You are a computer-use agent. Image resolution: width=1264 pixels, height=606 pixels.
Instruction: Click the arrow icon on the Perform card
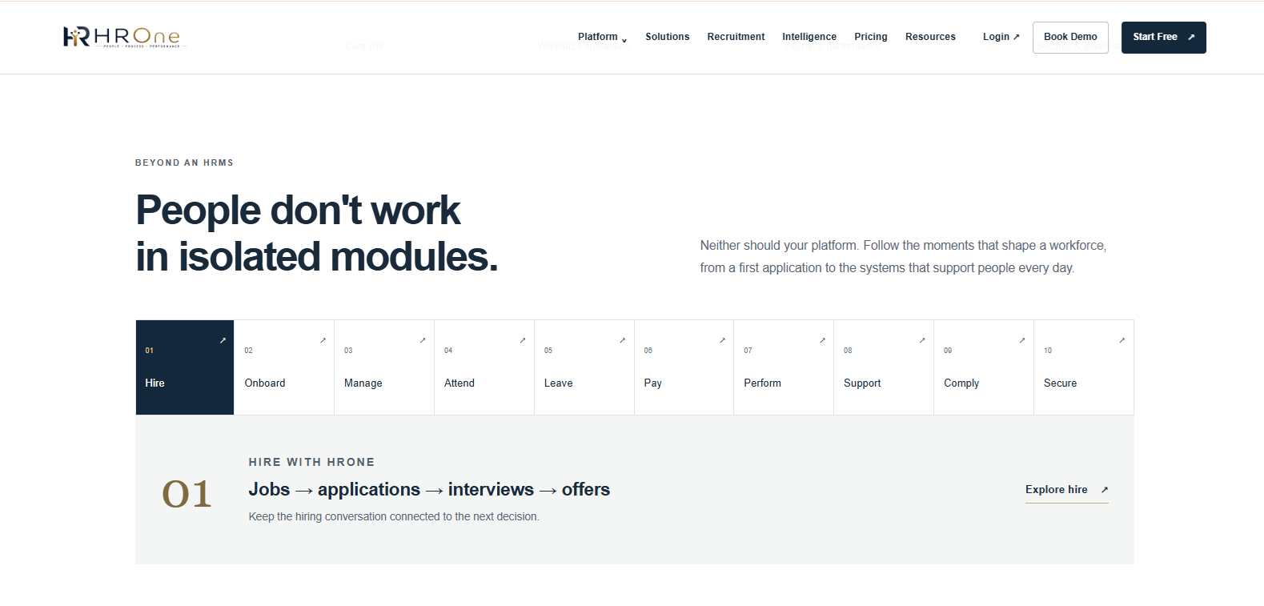[x=822, y=340]
